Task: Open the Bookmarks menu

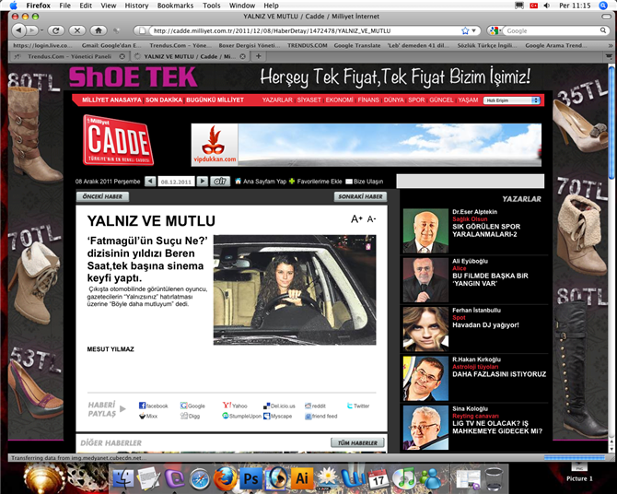Action: 175,6
